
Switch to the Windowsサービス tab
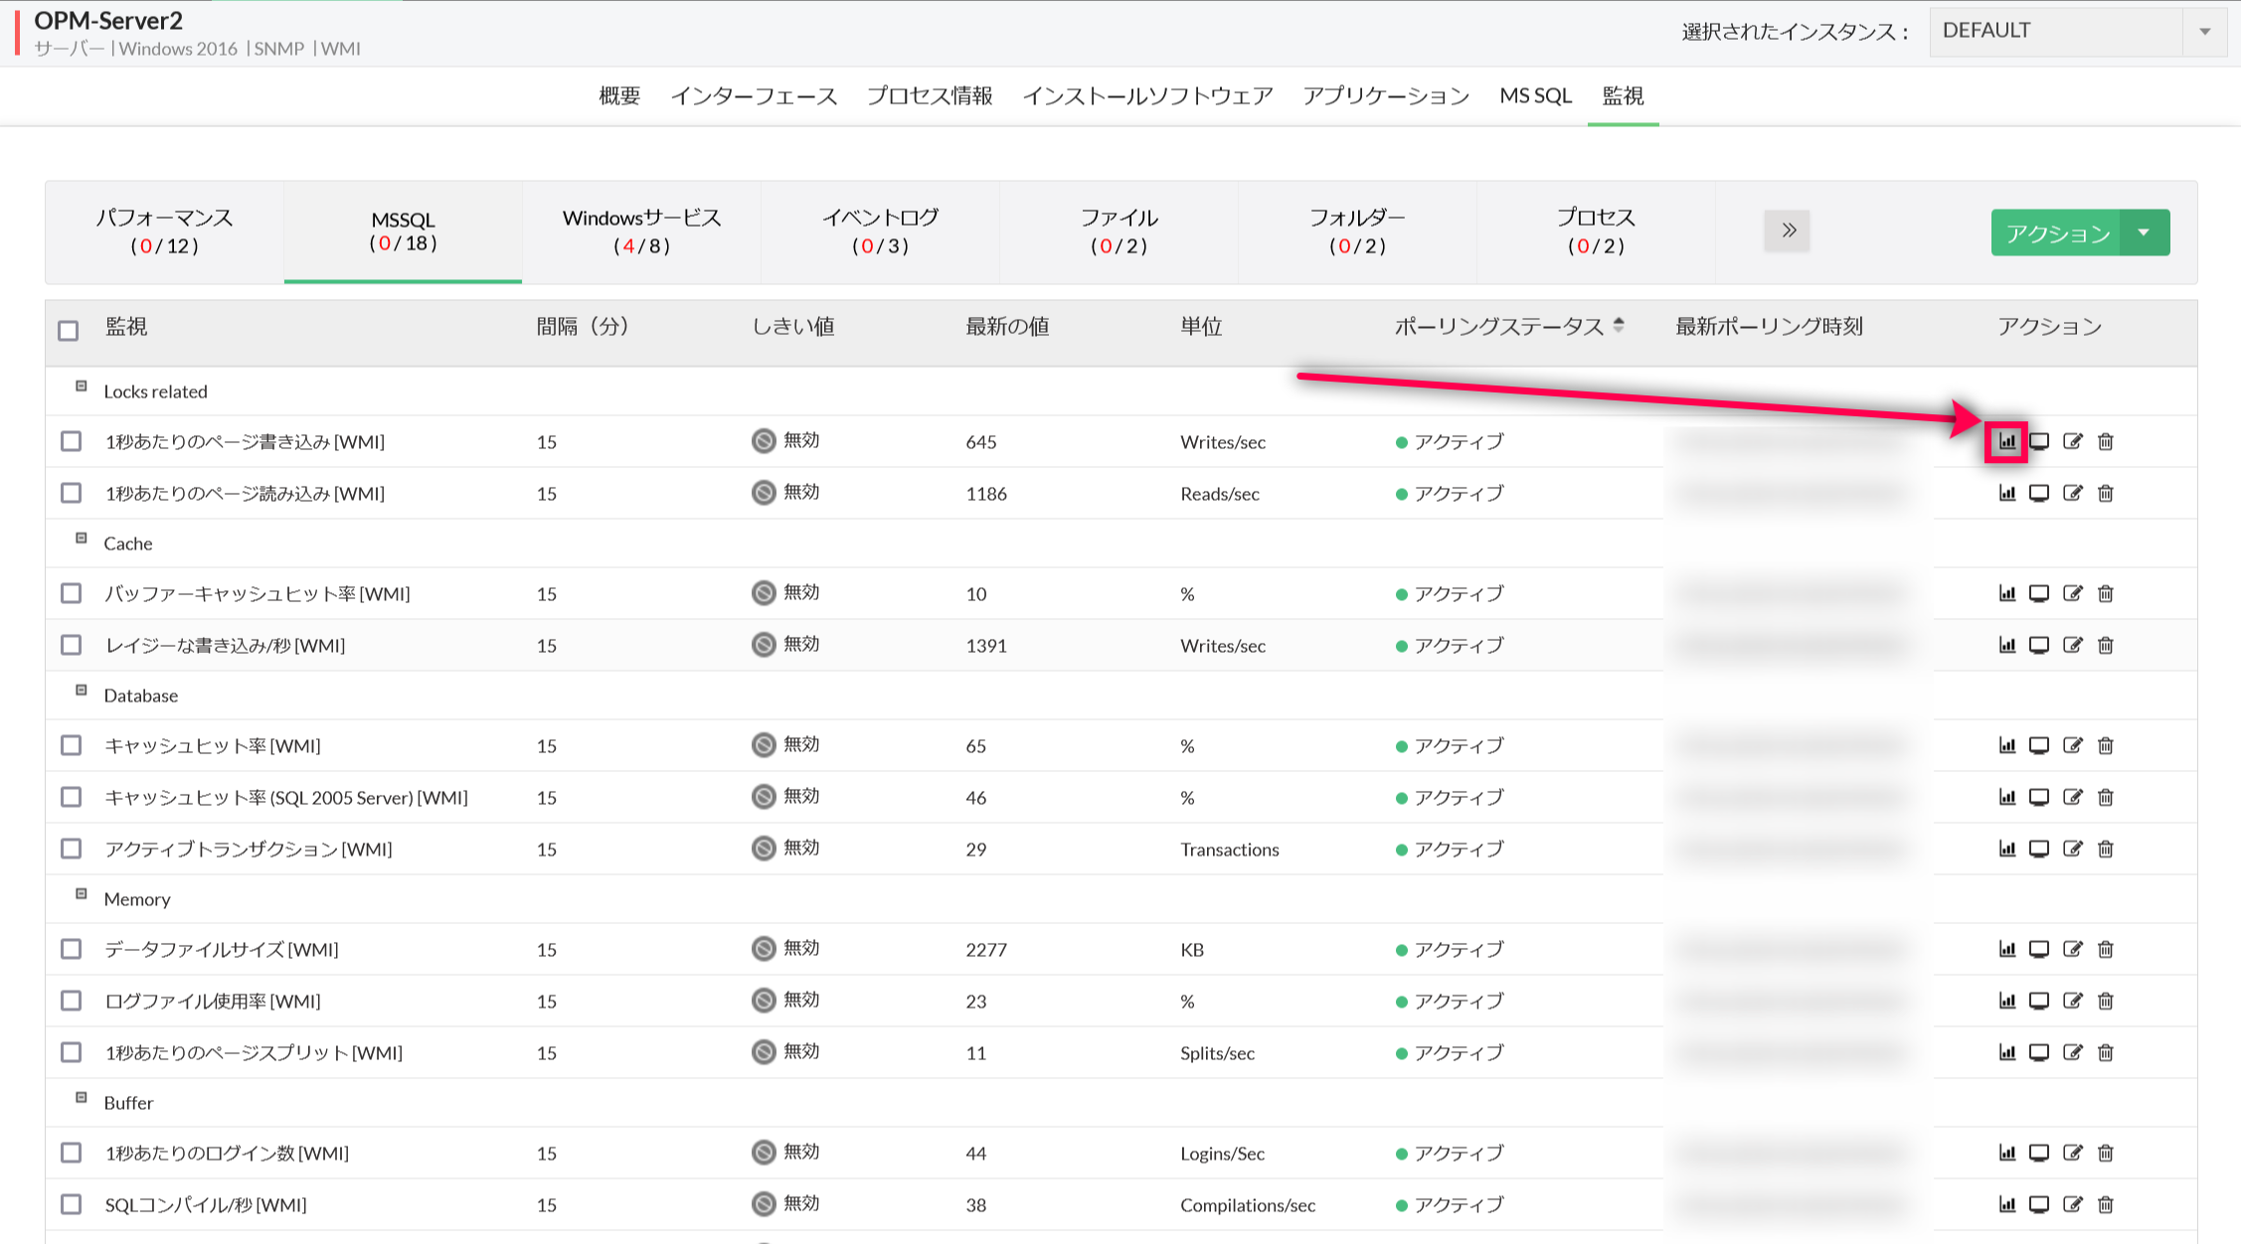click(641, 231)
